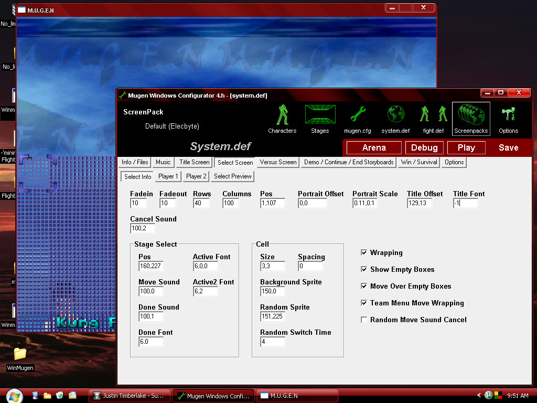This screenshot has height=403, width=537.
Task: Click top Pos field showing 1,107
Action: point(273,203)
